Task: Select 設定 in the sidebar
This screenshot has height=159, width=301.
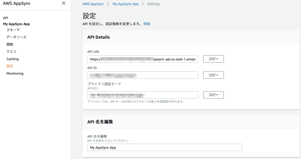Action: tap(10, 66)
